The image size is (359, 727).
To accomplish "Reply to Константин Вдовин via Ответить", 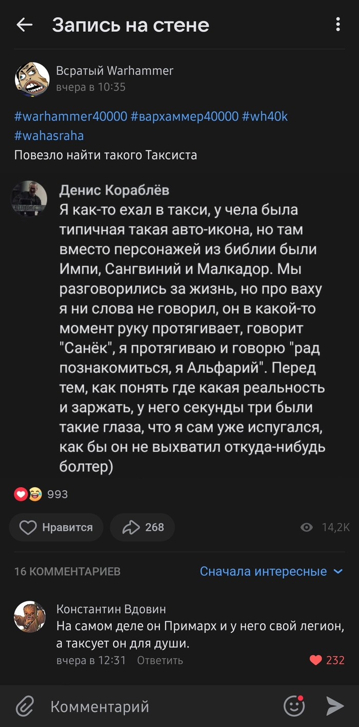I will click(x=161, y=660).
